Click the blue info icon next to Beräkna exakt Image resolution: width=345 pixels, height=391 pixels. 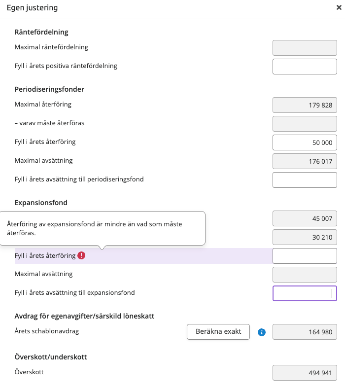click(262, 332)
